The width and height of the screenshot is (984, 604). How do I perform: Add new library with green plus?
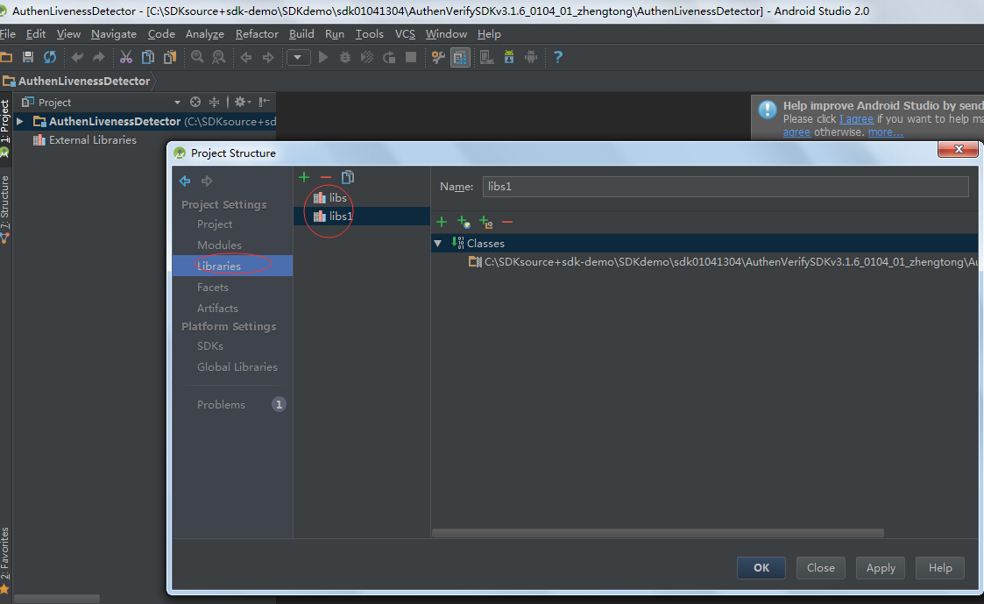(304, 178)
